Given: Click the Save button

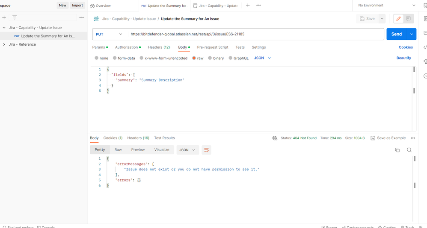Looking at the screenshot, I should tap(367, 18).
